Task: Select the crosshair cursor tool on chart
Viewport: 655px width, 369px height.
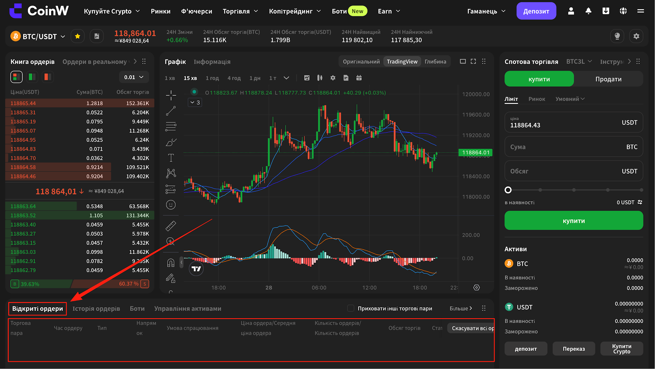Action: tap(171, 95)
